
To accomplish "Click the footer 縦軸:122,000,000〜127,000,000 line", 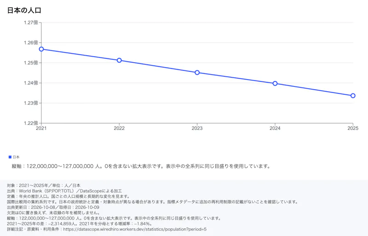I will pos(114,218).
